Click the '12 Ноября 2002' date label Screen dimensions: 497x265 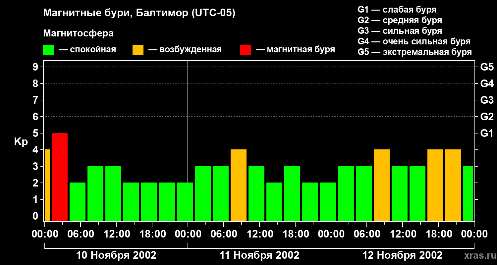403,255
